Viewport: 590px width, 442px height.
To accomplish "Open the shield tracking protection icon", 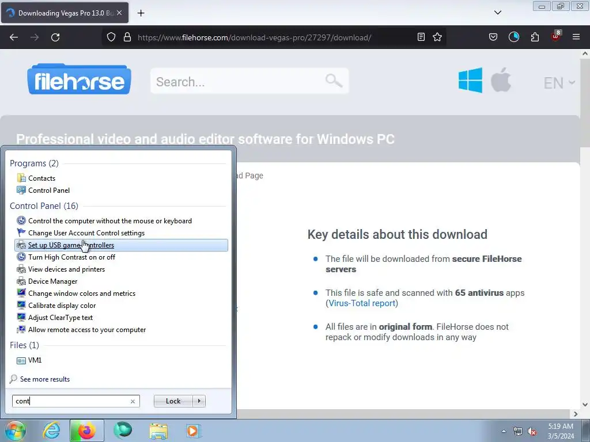I will click(111, 37).
